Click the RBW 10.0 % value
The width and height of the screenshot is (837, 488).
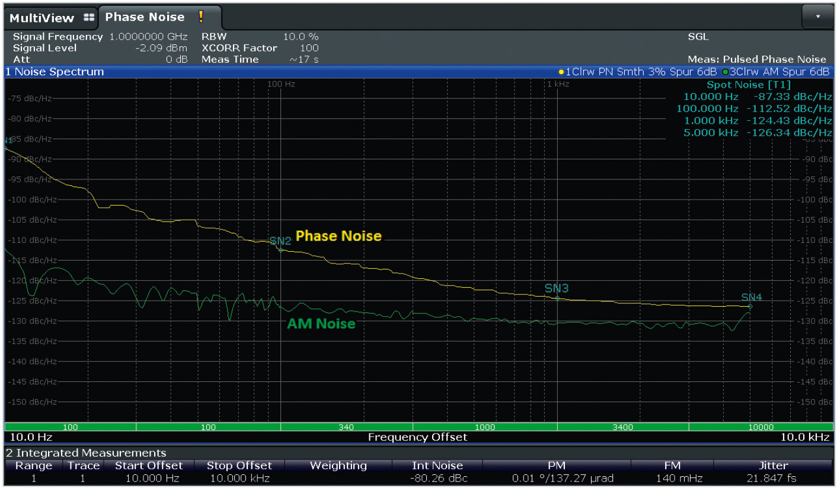[x=301, y=37]
